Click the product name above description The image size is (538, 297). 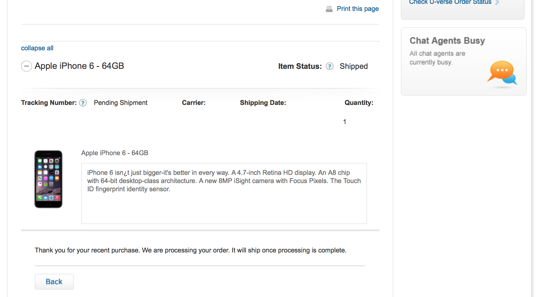115,153
